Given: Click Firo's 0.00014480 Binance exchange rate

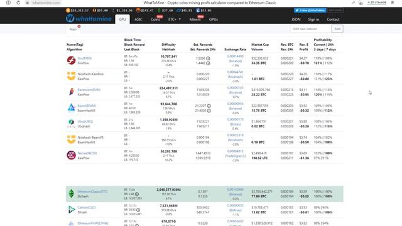Looking at the screenshot, I should coord(235,58).
